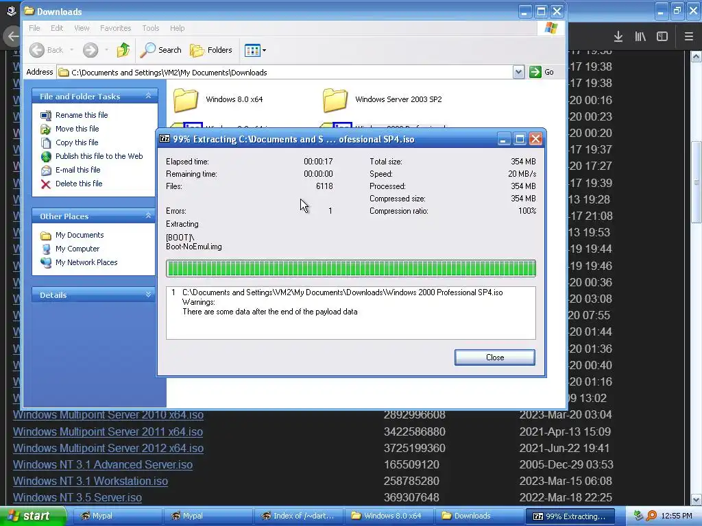Open Windows Multipoint Server 2010 x64.iso link
Image resolution: width=702 pixels, height=526 pixels.
pyautogui.click(x=108, y=414)
